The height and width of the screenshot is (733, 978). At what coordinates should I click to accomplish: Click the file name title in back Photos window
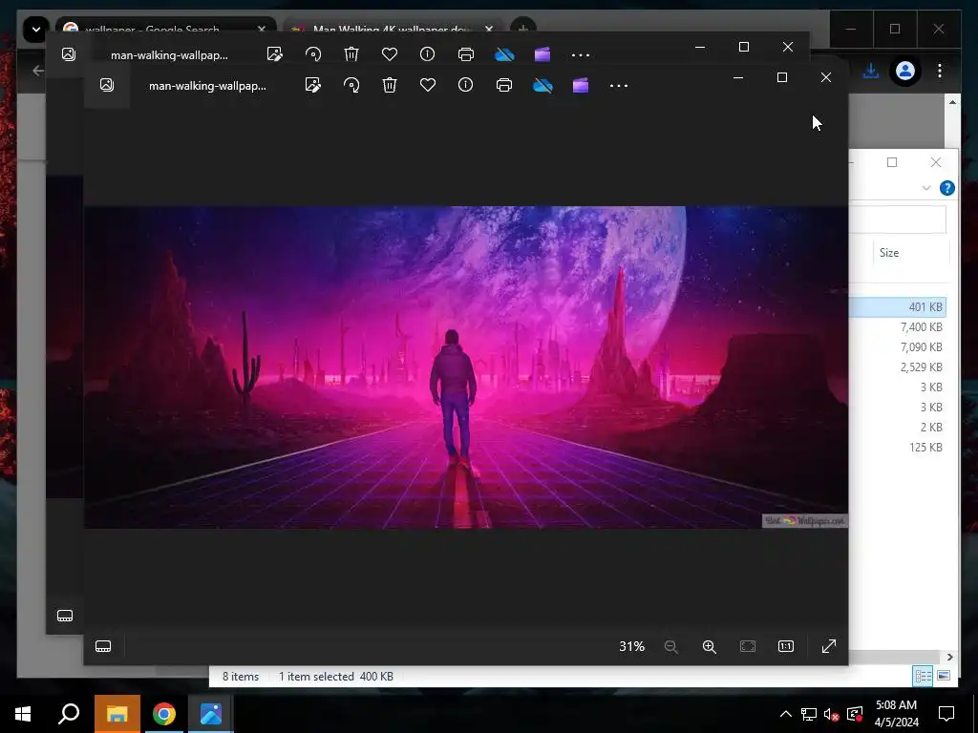(x=169, y=54)
